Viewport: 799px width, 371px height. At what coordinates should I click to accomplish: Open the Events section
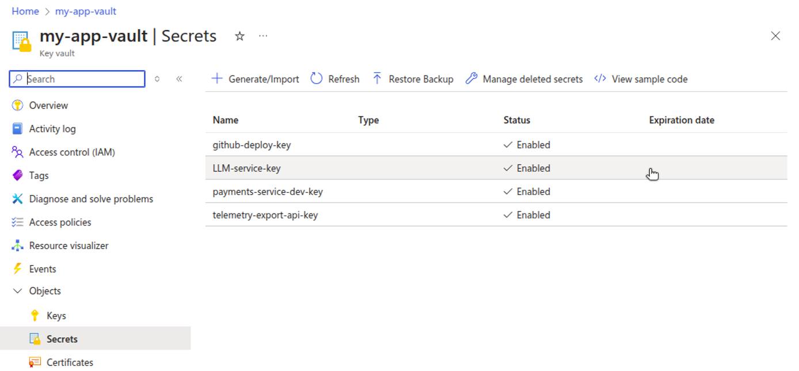tap(42, 269)
